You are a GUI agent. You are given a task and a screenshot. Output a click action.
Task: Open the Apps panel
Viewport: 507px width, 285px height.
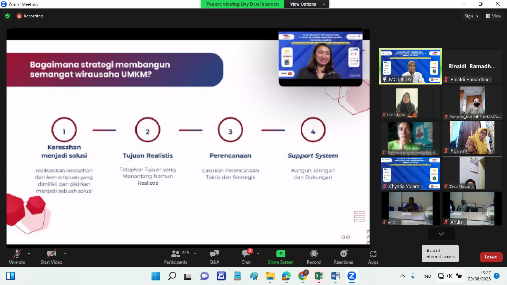(x=373, y=256)
